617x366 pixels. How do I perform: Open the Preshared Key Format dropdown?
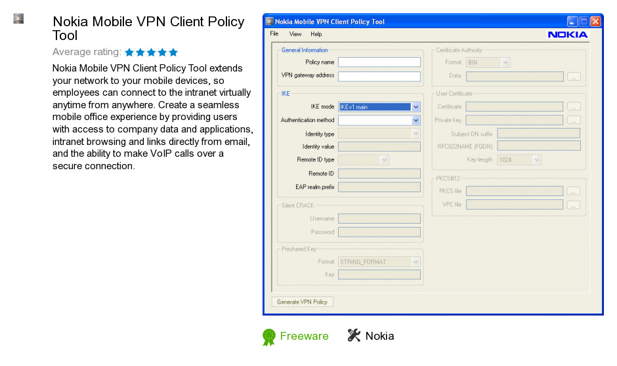coord(379,262)
